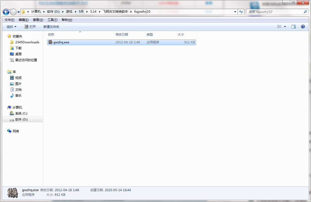
Task: Open the address bar history dropdown
Action: point(235,12)
